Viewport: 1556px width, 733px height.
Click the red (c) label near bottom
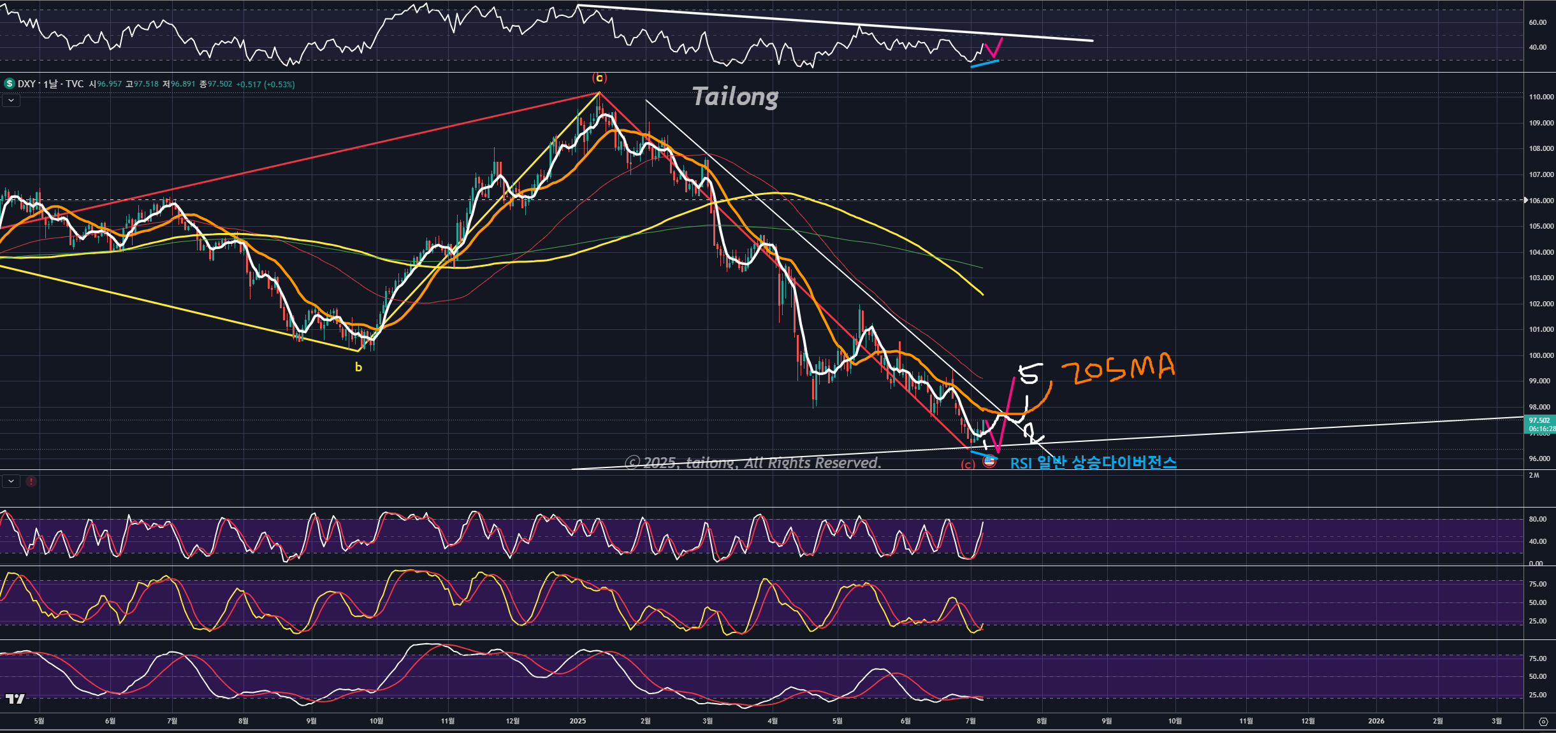pos(968,465)
